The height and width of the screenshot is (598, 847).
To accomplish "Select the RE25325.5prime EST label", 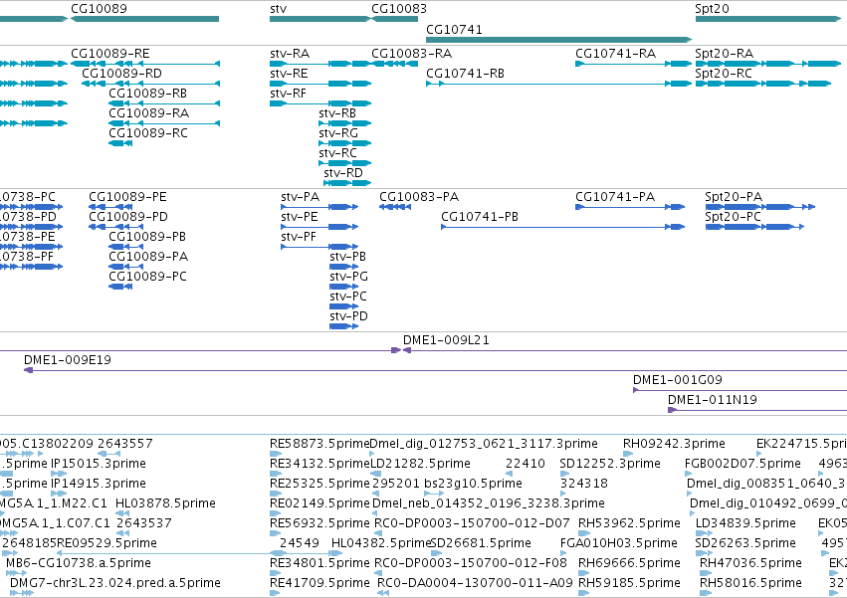I will 319,484.
